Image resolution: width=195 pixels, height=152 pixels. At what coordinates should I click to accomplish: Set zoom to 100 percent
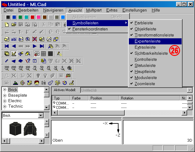coord(28,68)
